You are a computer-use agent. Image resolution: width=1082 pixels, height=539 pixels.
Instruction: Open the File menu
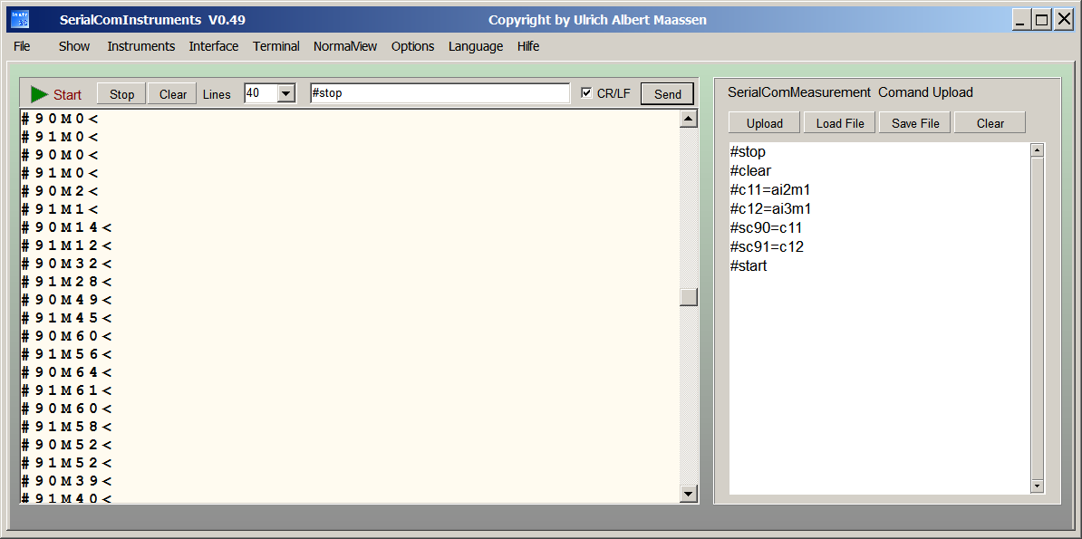(22, 46)
